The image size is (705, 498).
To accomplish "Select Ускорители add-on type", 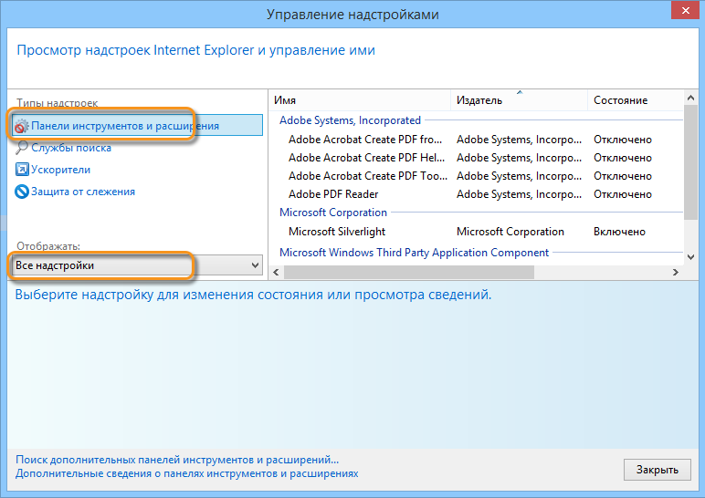I will (60, 170).
